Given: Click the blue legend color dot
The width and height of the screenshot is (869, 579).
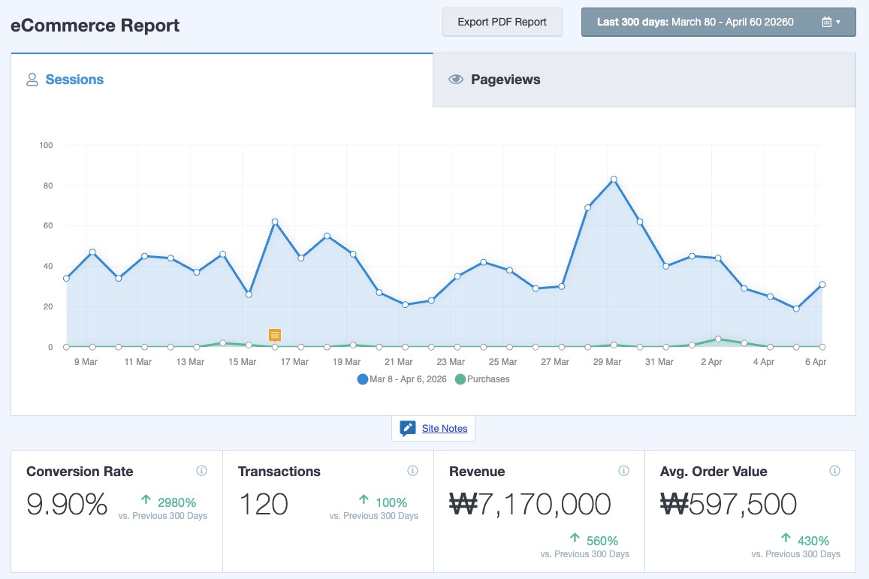Looking at the screenshot, I should (x=363, y=379).
